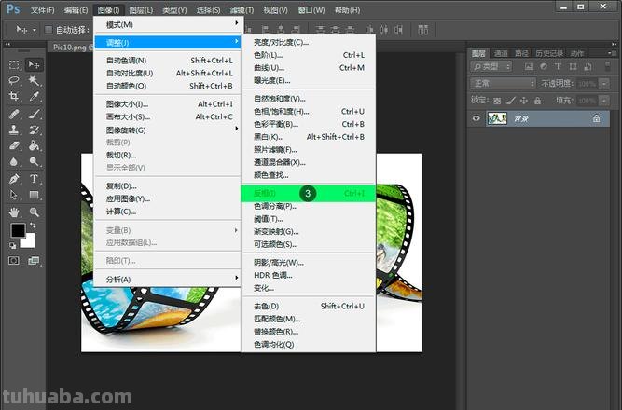Open the Move tool preset picker arrow
The image size is (622, 410).
click(x=35, y=30)
